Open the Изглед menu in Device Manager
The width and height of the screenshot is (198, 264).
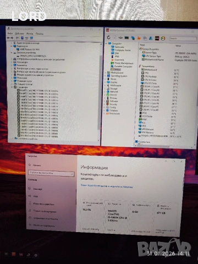(x=30, y=34)
